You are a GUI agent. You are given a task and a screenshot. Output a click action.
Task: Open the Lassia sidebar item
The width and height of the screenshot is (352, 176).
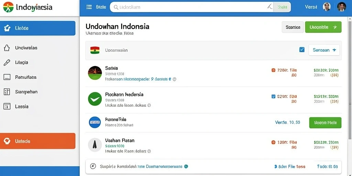point(22,106)
